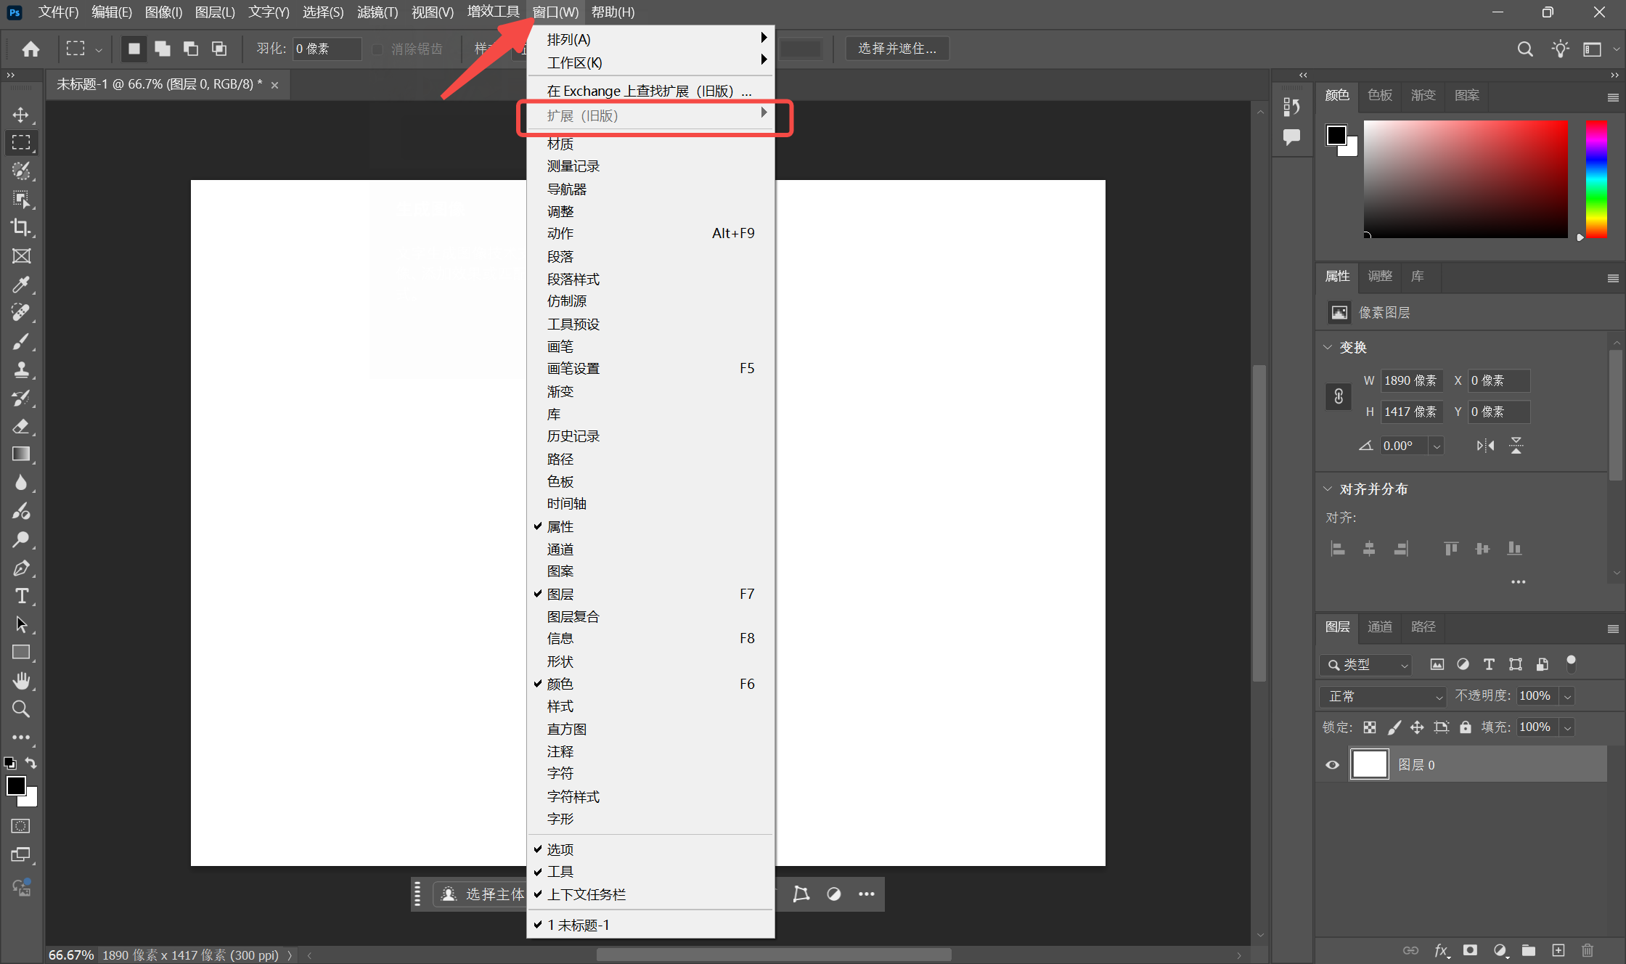
Task: Click the 选择并遮住 button
Action: 897,49
